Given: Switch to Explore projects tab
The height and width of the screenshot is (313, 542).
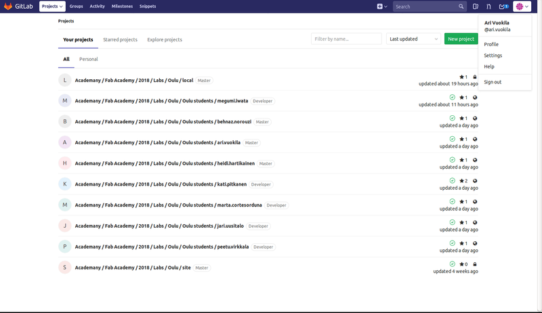Looking at the screenshot, I should (165, 39).
